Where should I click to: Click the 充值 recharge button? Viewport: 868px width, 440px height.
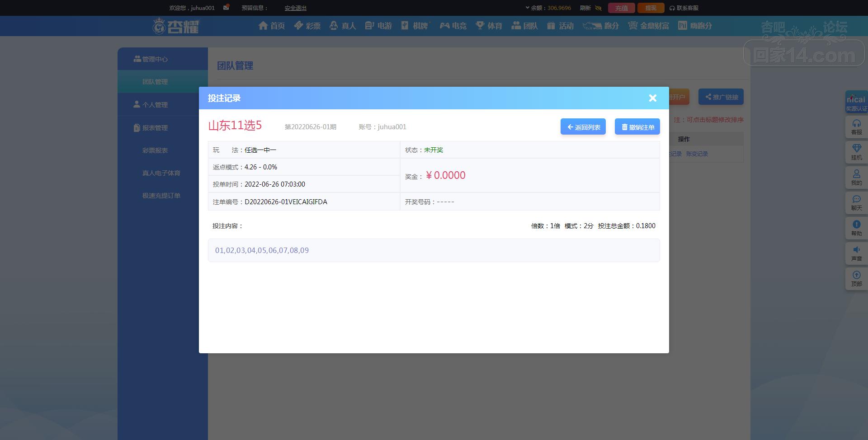tap(621, 8)
